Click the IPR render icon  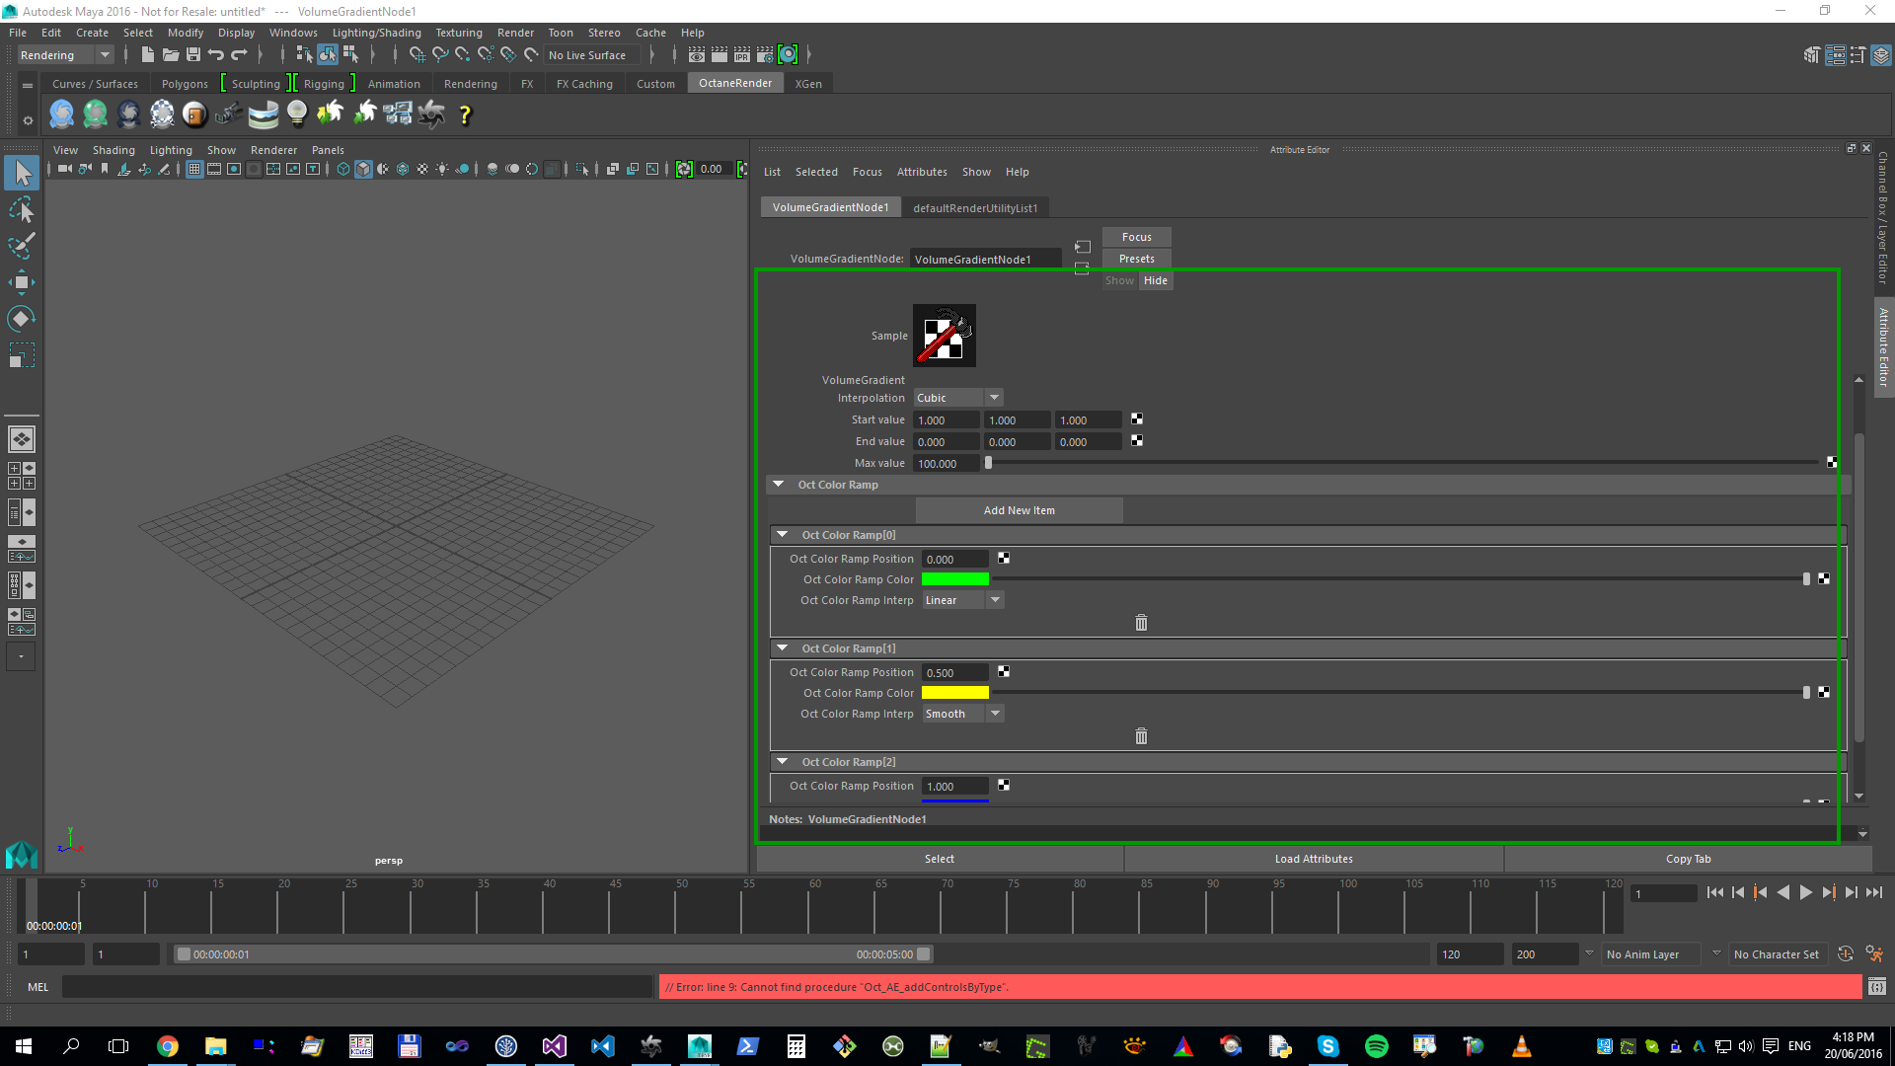(742, 55)
